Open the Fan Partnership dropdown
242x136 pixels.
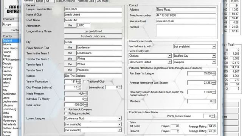(x=214, y=46)
